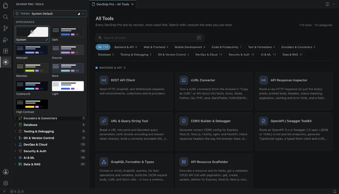Click the URL & Query String Tool link icon
The height and width of the screenshot is (194, 339).
[104, 121]
